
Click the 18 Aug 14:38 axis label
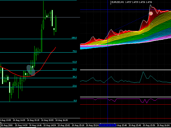point(21,125)
